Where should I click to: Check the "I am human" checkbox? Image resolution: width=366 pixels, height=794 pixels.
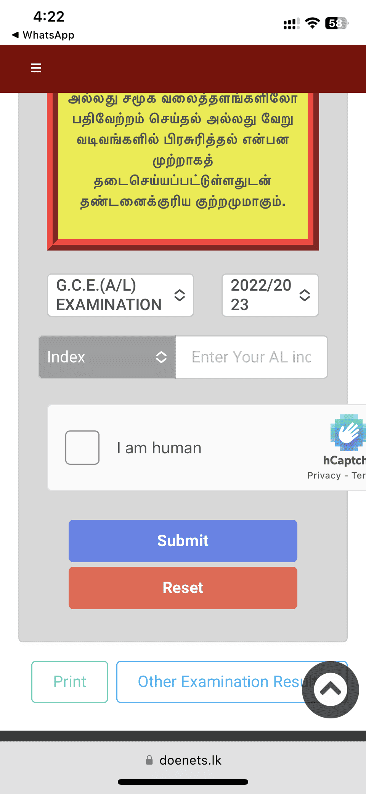[x=82, y=447]
